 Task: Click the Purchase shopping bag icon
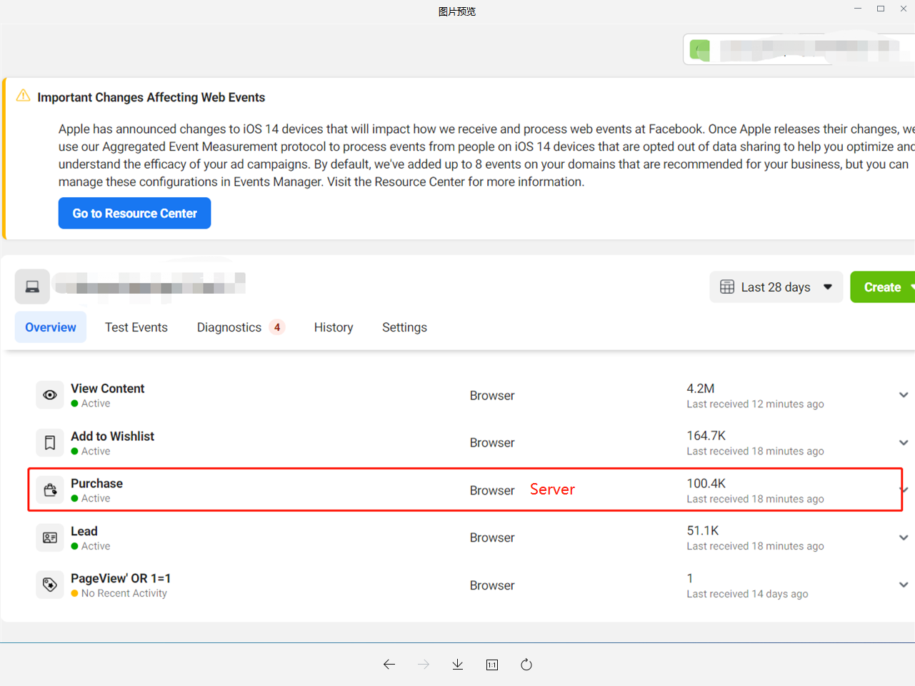tap(50, 490)
